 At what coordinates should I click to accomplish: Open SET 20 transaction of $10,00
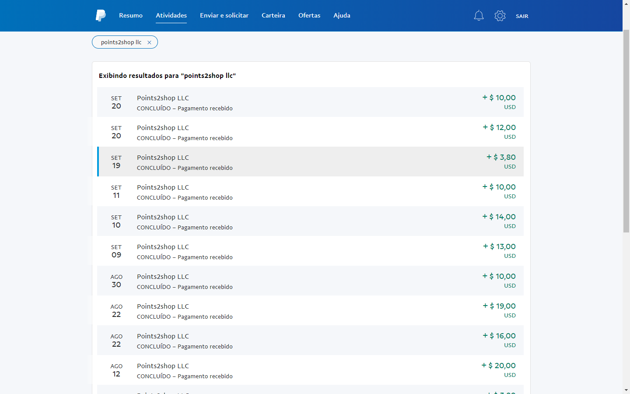tap(310, 102)
